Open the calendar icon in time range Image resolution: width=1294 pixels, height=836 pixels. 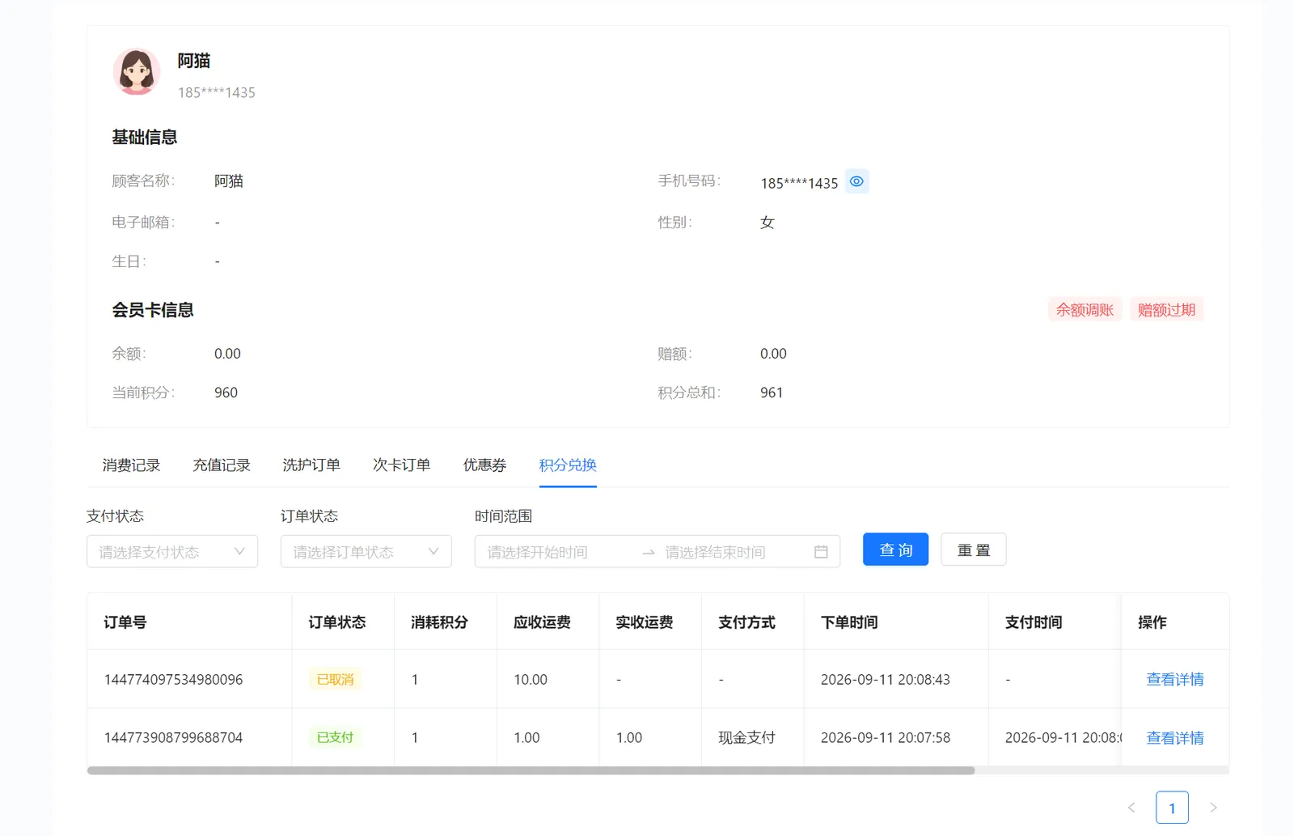tap(821, 552)
